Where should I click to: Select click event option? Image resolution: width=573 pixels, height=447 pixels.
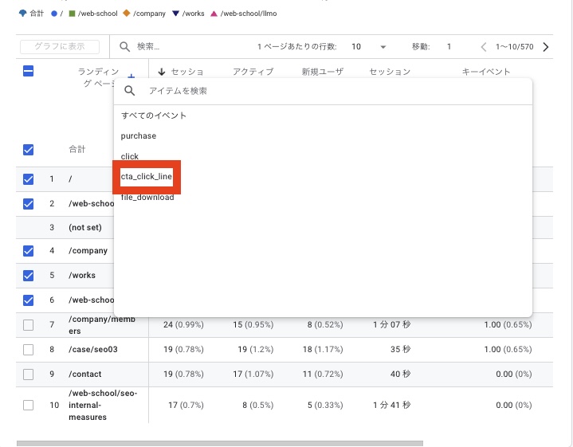point(130,156)
